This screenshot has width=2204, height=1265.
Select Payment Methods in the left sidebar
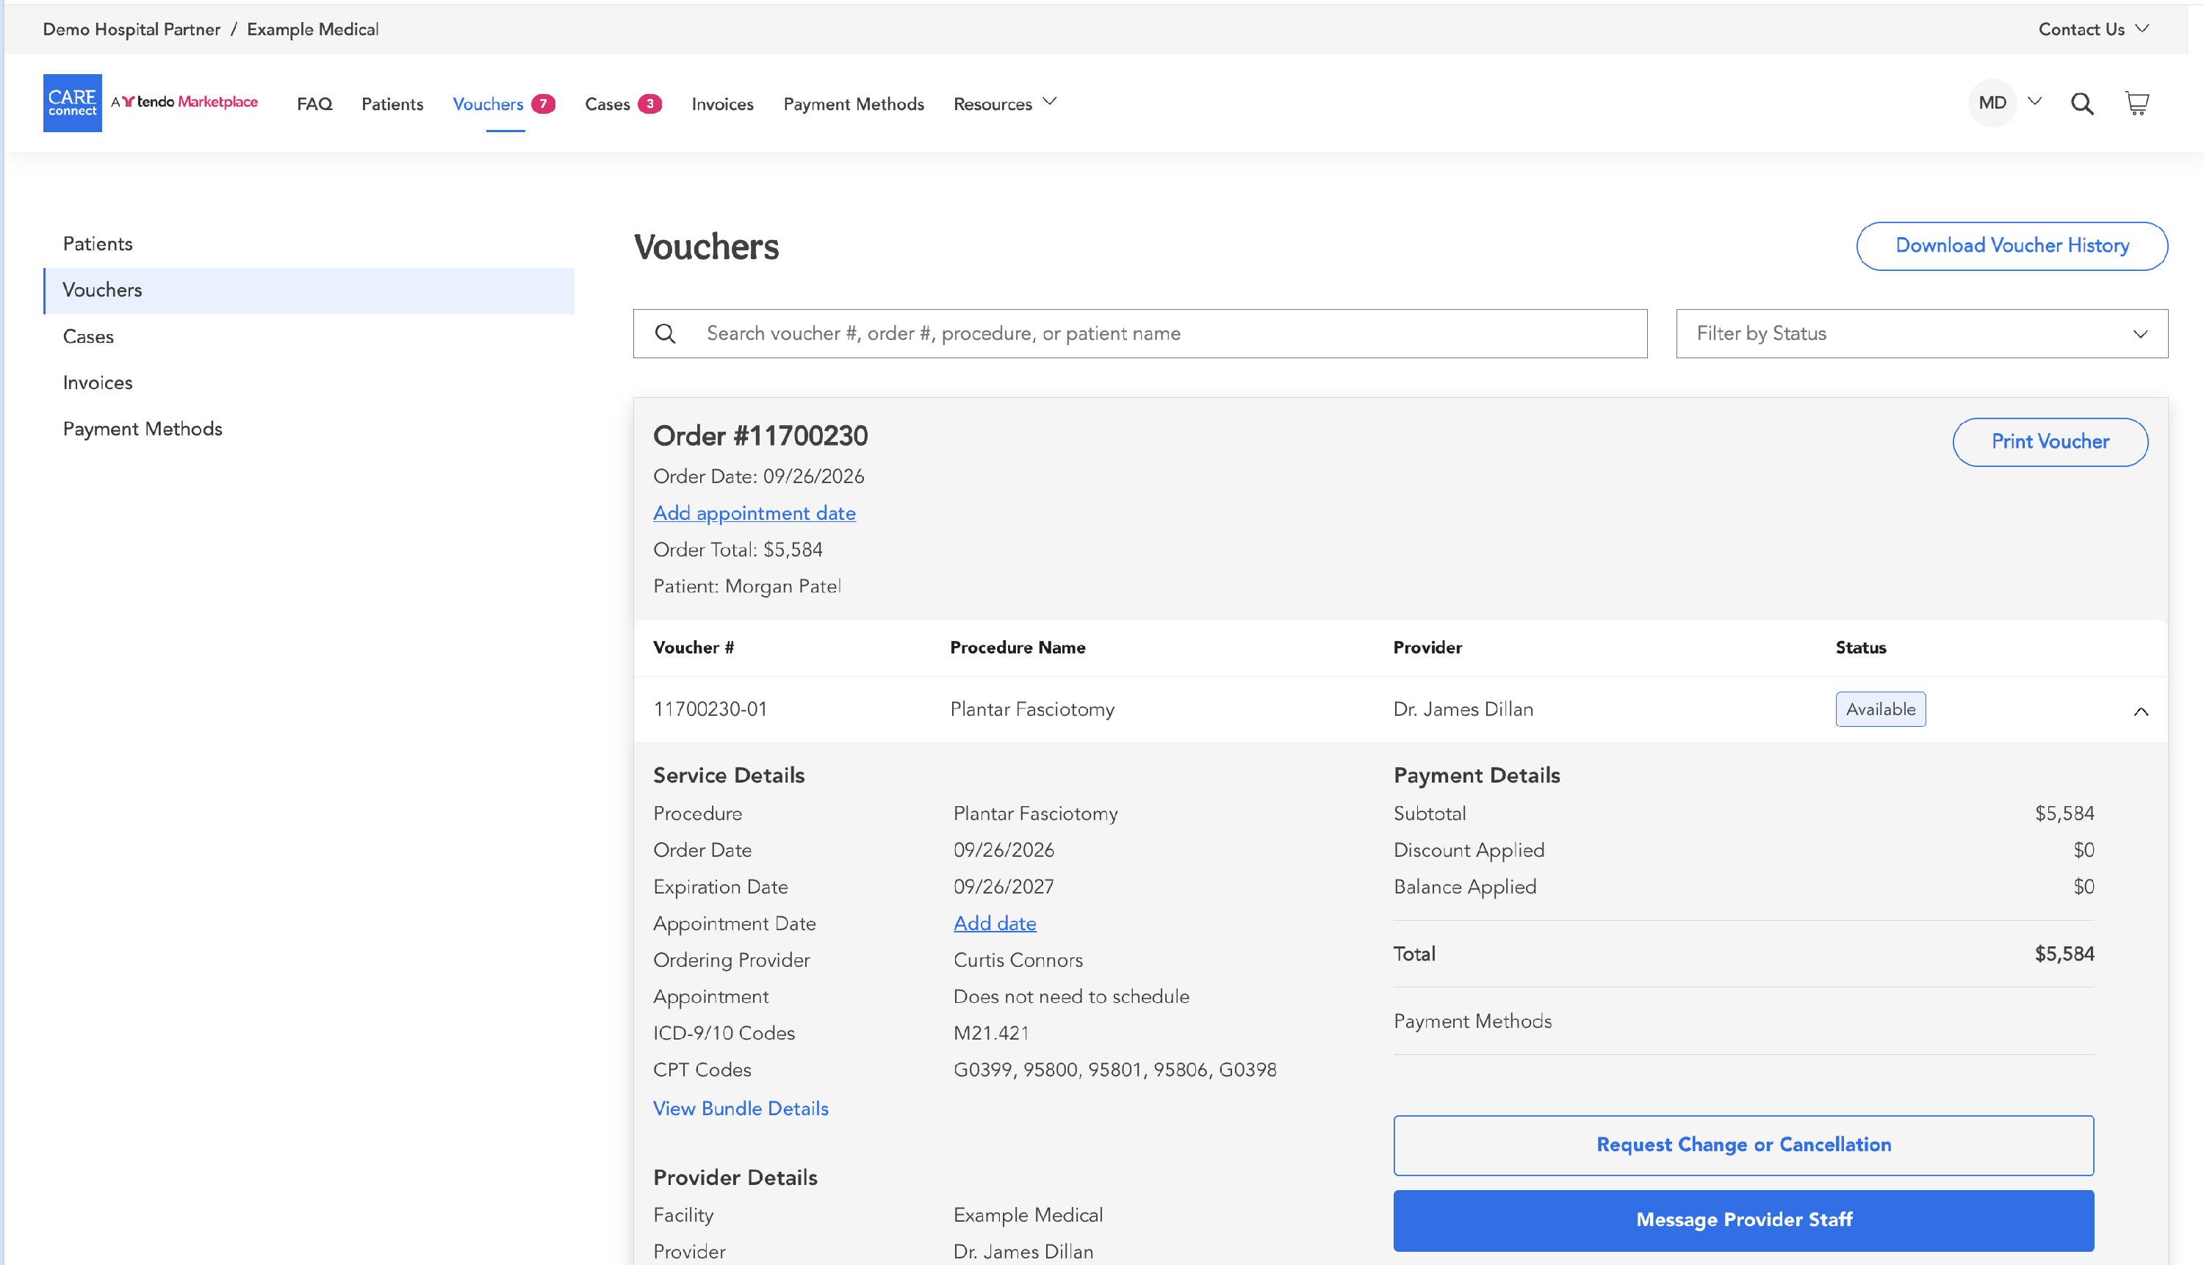(x=309, y=428)
